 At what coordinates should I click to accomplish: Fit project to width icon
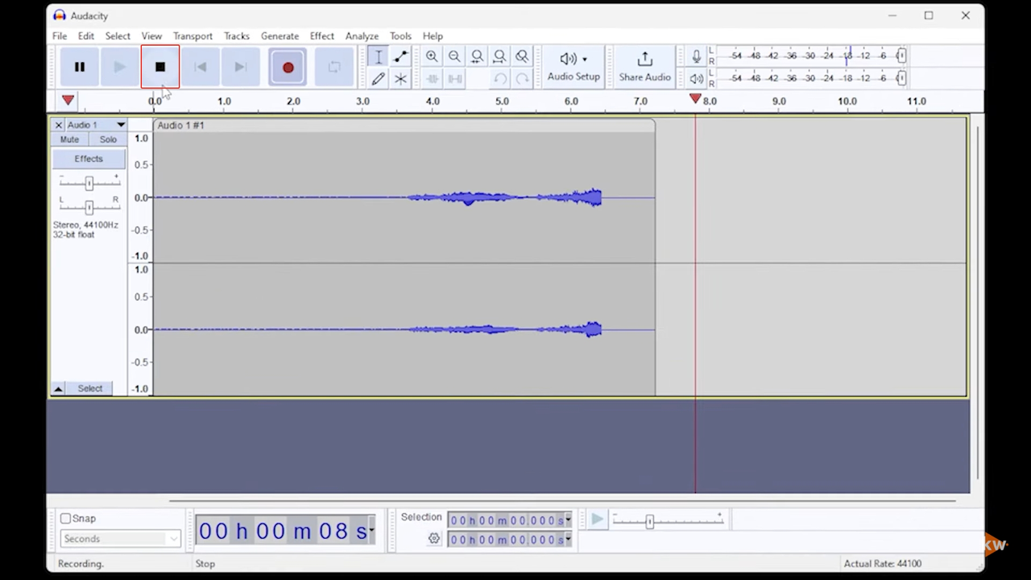(499, 56)
